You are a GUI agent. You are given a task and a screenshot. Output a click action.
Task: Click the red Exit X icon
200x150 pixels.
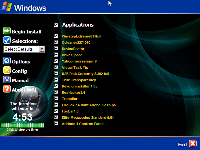pyautogui.click(x=193, y=143)
